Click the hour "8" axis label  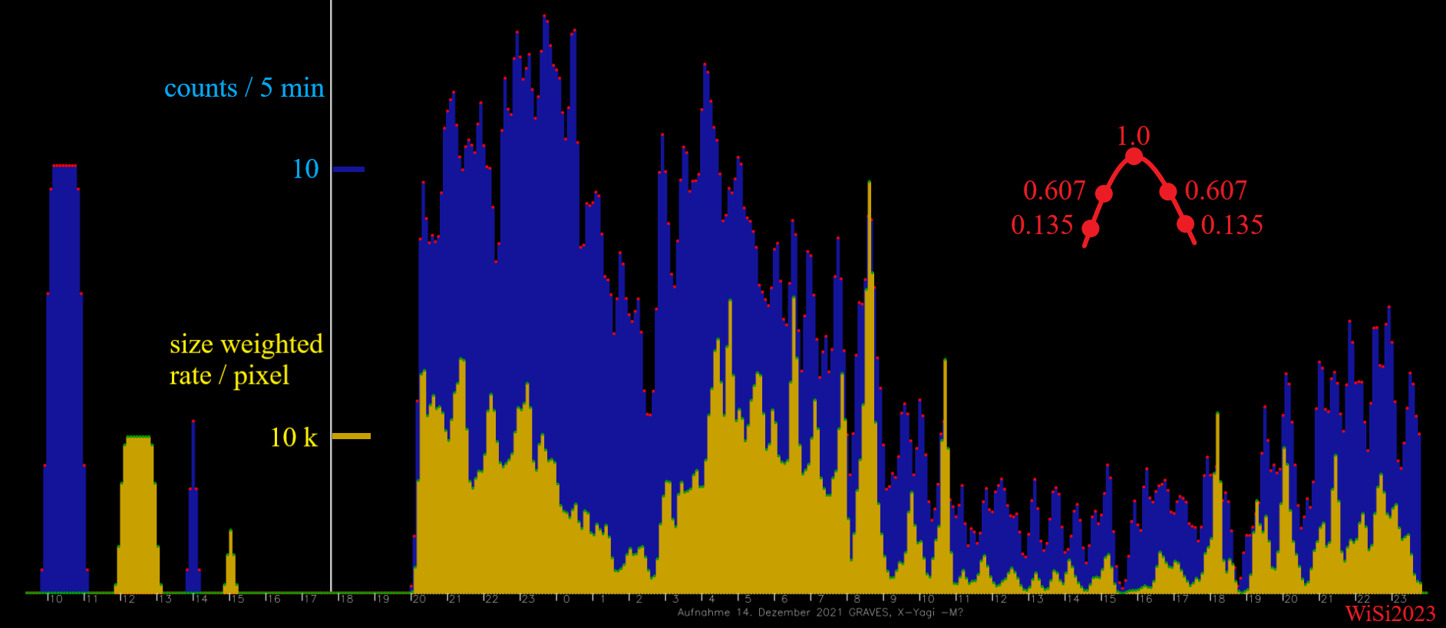pyautogui.click(x=857, y=599)
